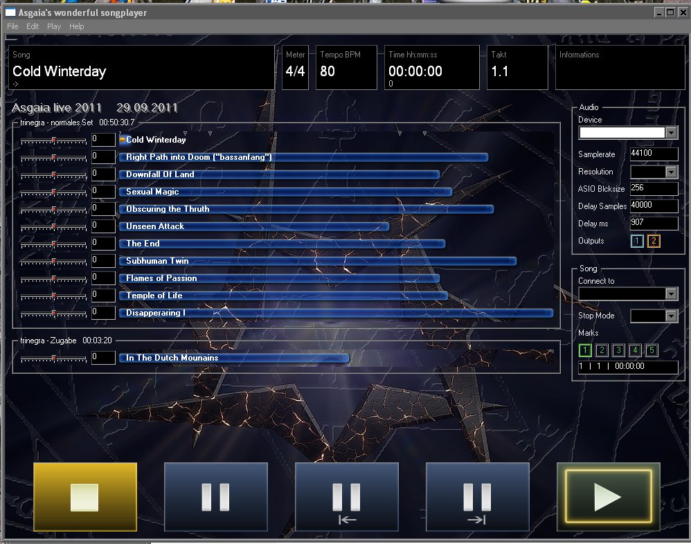Select Subhuman Twin song bar

(x=317, y=261)
